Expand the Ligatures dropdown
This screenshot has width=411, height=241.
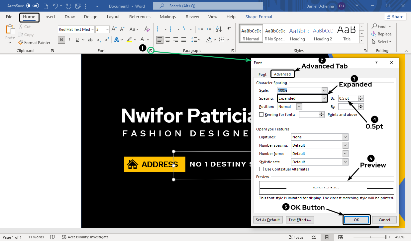point(345,137)
